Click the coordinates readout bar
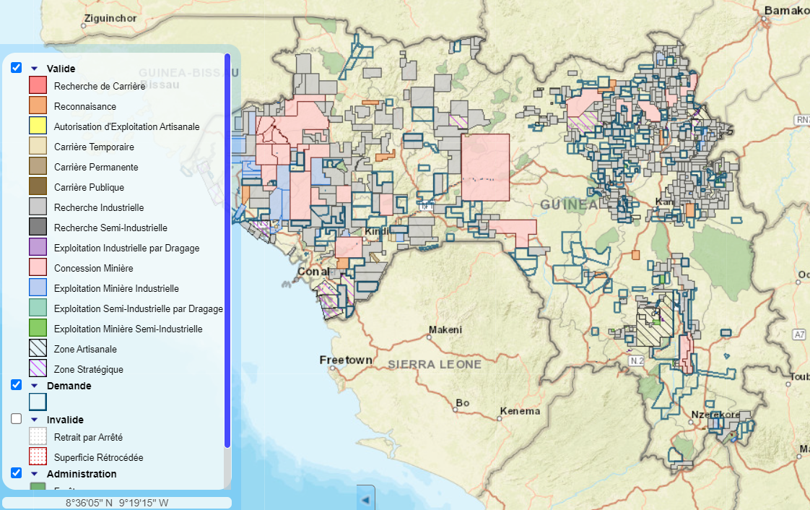 click(x=117, y=503)
